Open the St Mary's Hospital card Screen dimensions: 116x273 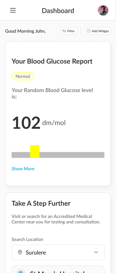click(x=58, y=269)
